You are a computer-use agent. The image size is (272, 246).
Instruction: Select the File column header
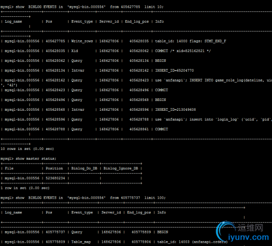[9, 168]
